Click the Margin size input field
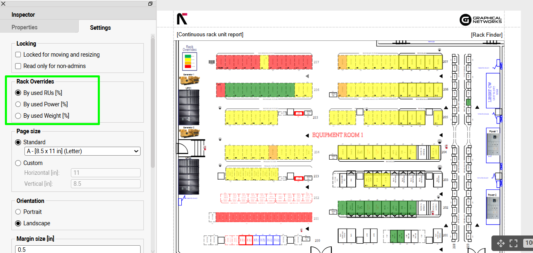The height and width of the screenshot is (253, 533). pos(78,249)
